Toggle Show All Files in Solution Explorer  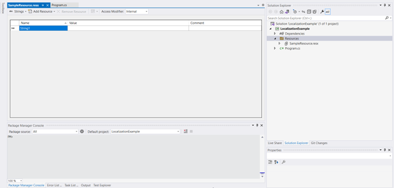314,12
